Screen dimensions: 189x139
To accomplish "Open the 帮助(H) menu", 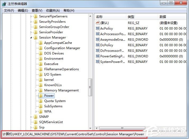I will (x=69, y=11).
